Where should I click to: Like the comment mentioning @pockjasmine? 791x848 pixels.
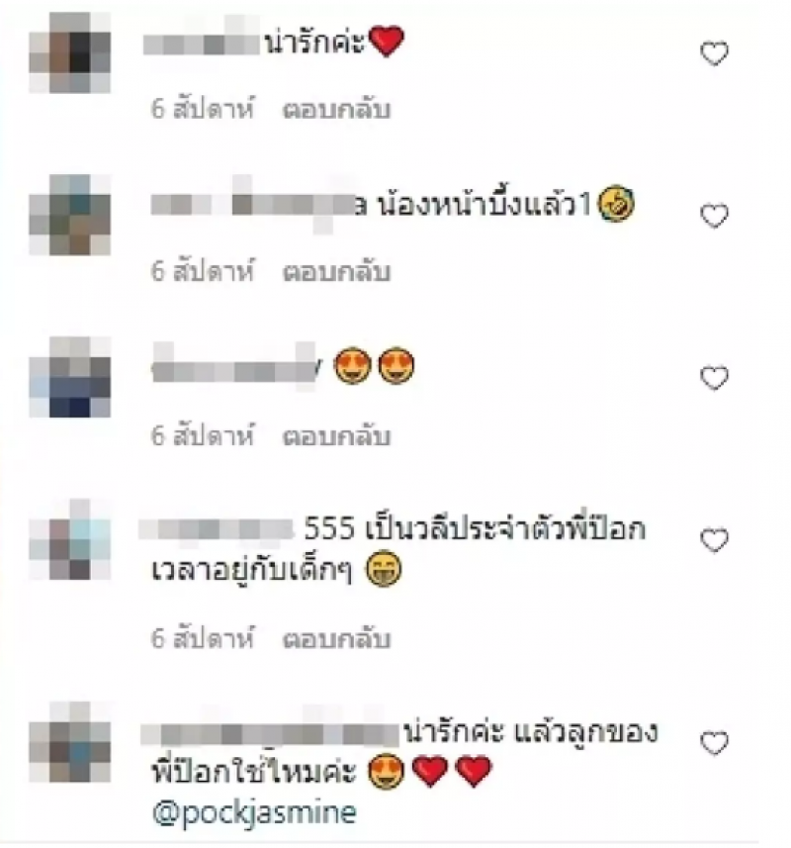click(714, 742)
